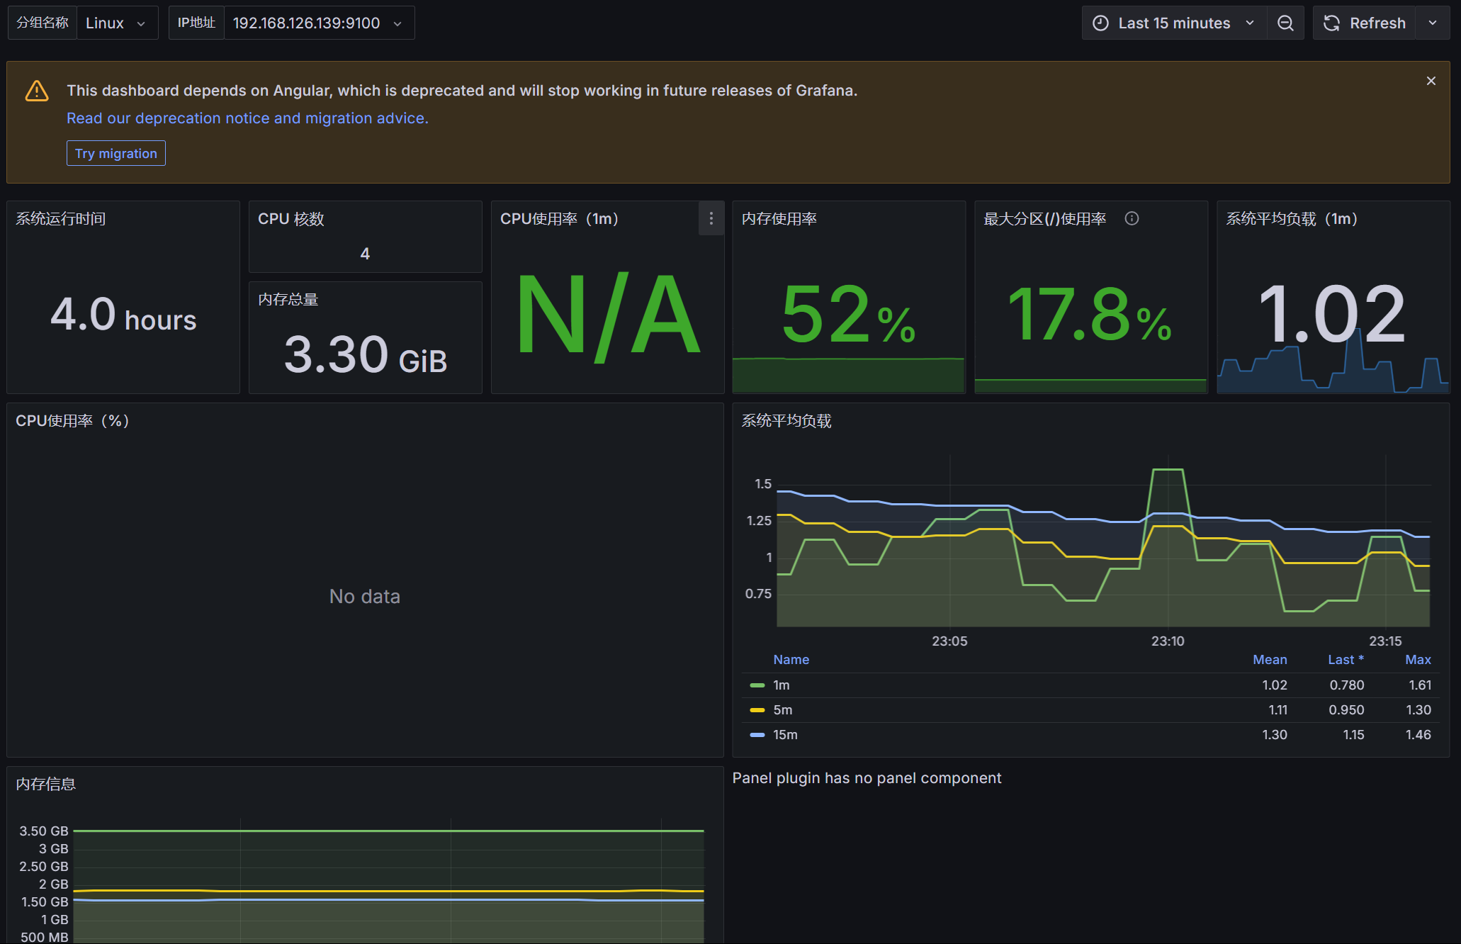Viewport: 1461px width, 944px height.
Task: Click the 系统运行时间 panel title
Action: (x=61, y=219)
